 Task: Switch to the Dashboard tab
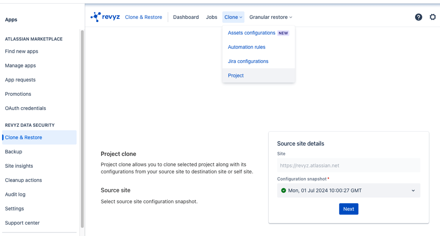pos(186,17)
